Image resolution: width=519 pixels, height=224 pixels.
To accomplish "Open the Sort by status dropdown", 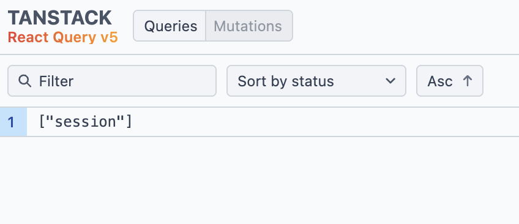I will pyautogui.click(x=316, y=81).
